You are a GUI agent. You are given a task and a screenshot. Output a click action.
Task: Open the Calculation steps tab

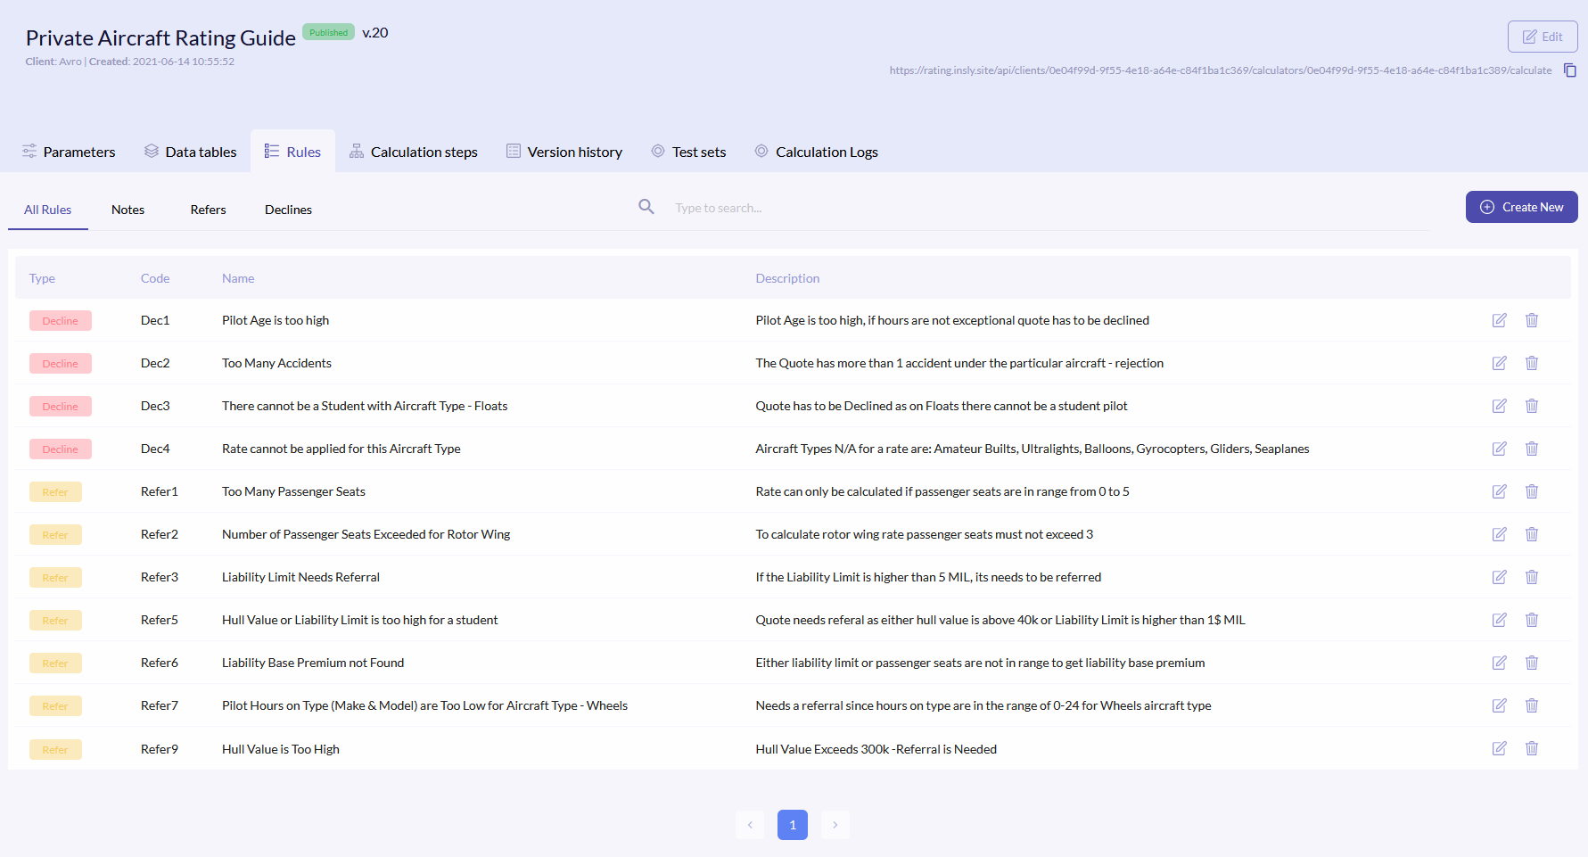point(414,152)
